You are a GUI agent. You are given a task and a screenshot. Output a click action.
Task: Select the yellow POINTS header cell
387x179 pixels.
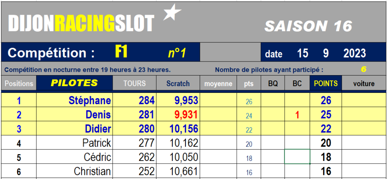point(326,83)
